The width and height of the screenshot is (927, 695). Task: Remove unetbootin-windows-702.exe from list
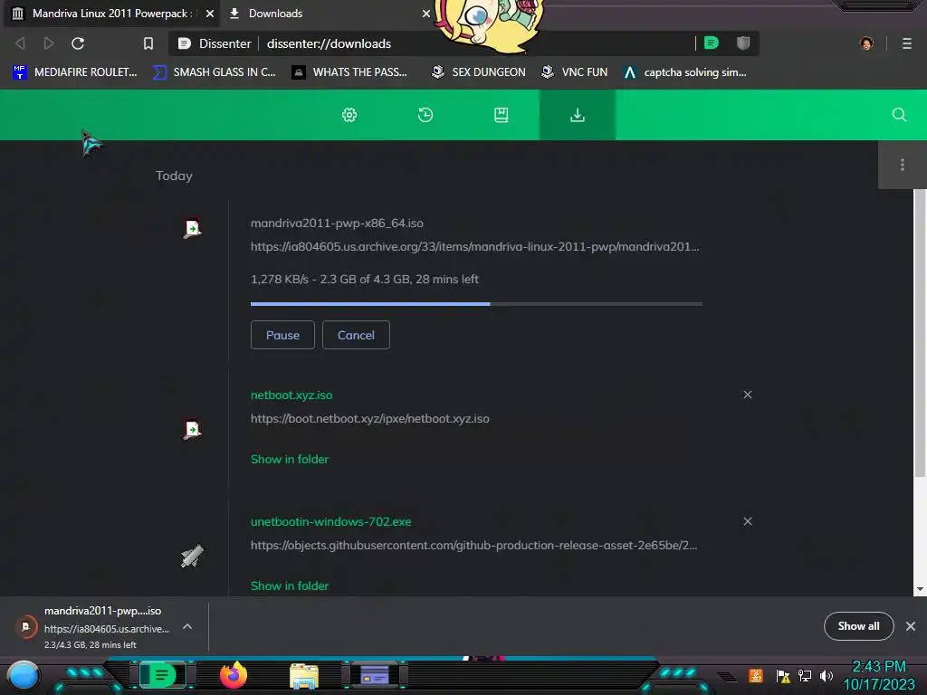coord(748,521)
